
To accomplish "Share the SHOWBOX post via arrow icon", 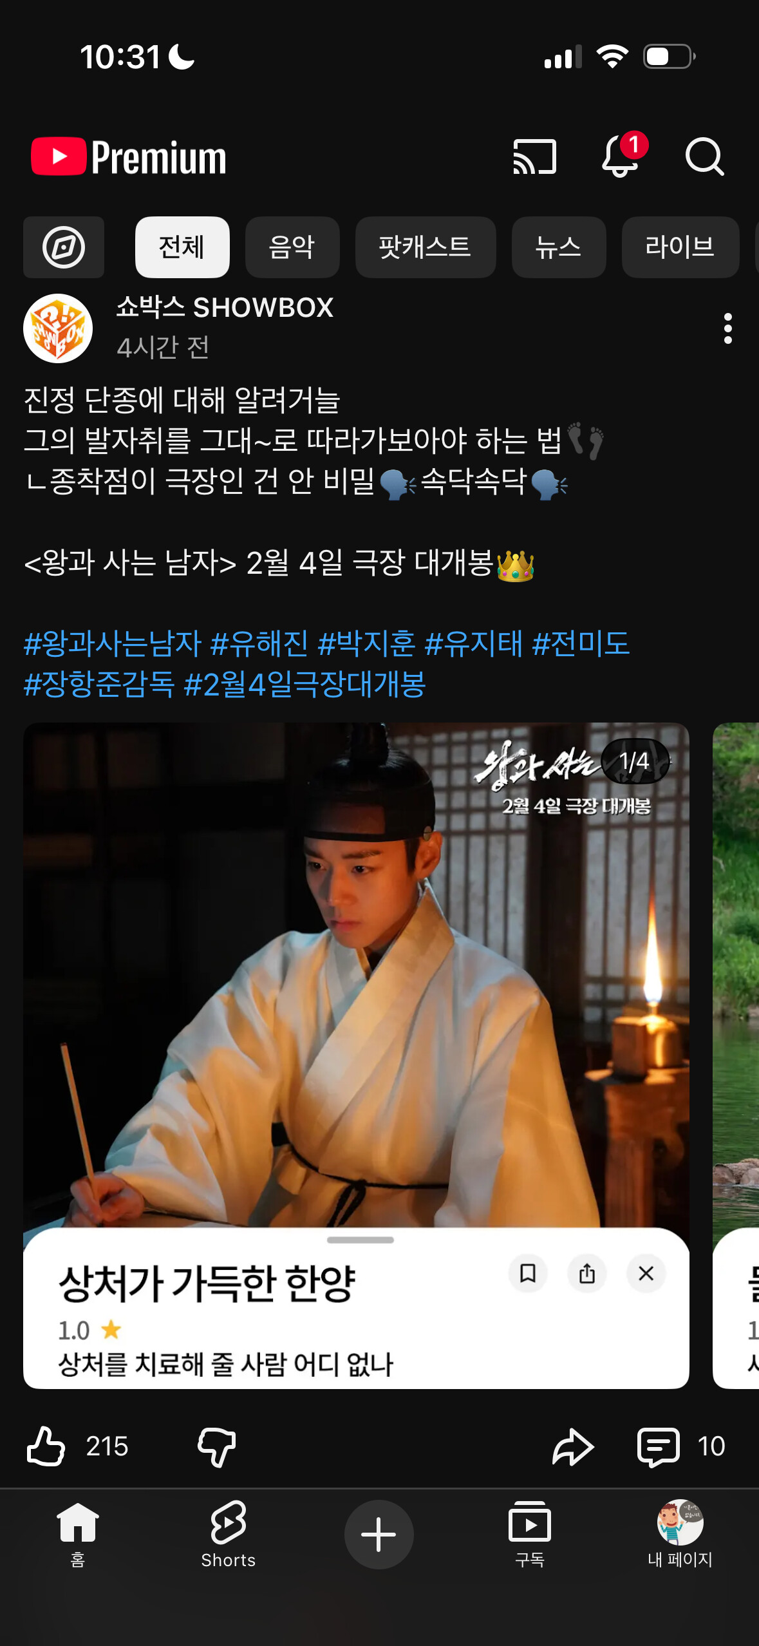I will [x=572, y=1446].
